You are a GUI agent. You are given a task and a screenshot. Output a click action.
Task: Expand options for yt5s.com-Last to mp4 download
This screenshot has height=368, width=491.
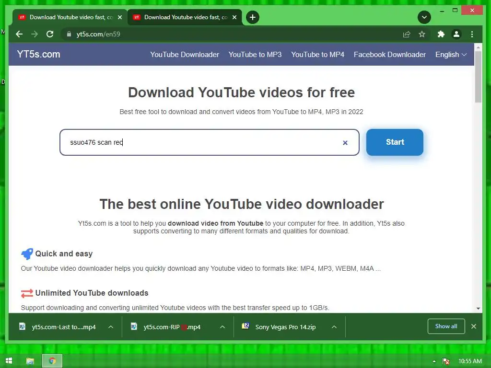click(111, 327)
